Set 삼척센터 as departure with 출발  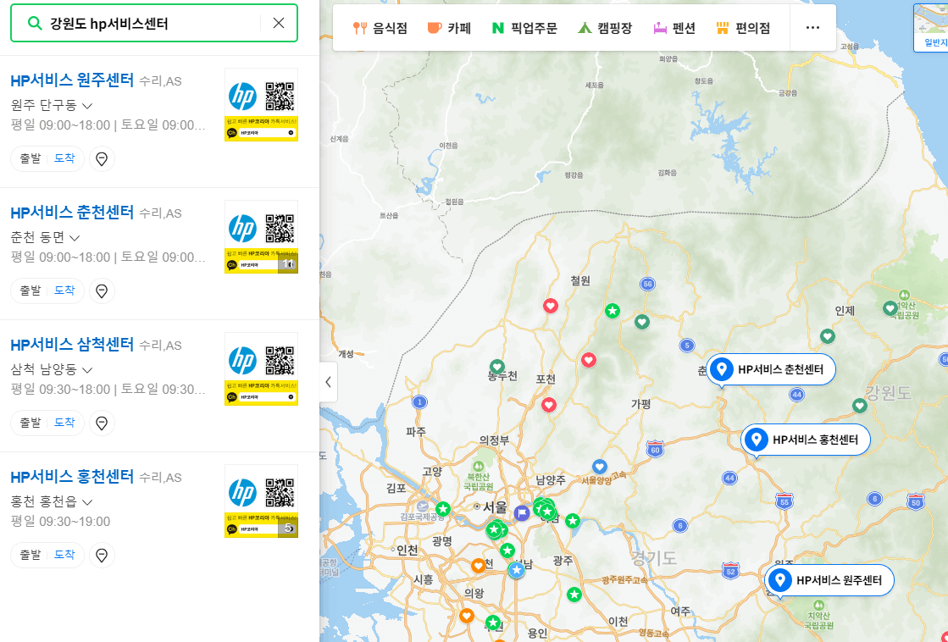30,423
